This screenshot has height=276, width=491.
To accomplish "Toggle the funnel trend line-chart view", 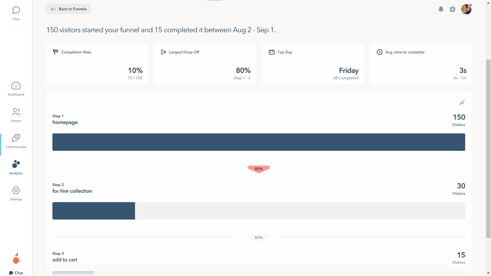I will coord(462,103).
